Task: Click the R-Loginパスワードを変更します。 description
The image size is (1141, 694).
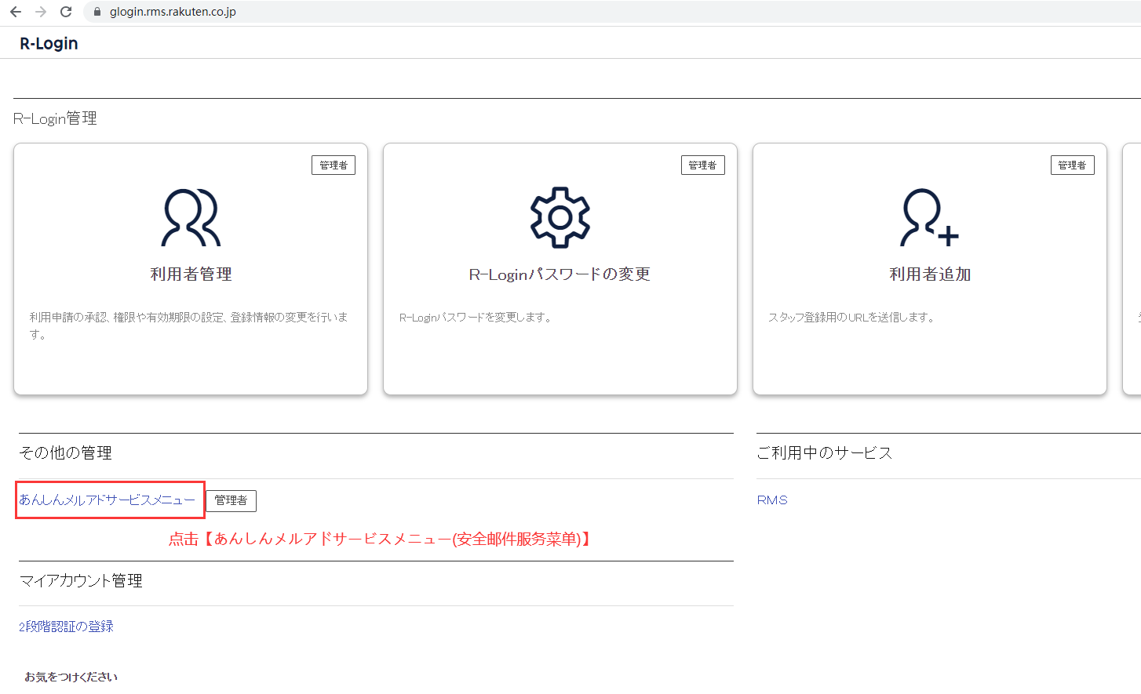Action: [x=476, y=317]
